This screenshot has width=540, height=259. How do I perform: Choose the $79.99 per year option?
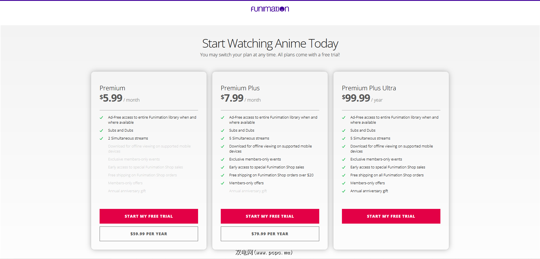coord(270,234)
